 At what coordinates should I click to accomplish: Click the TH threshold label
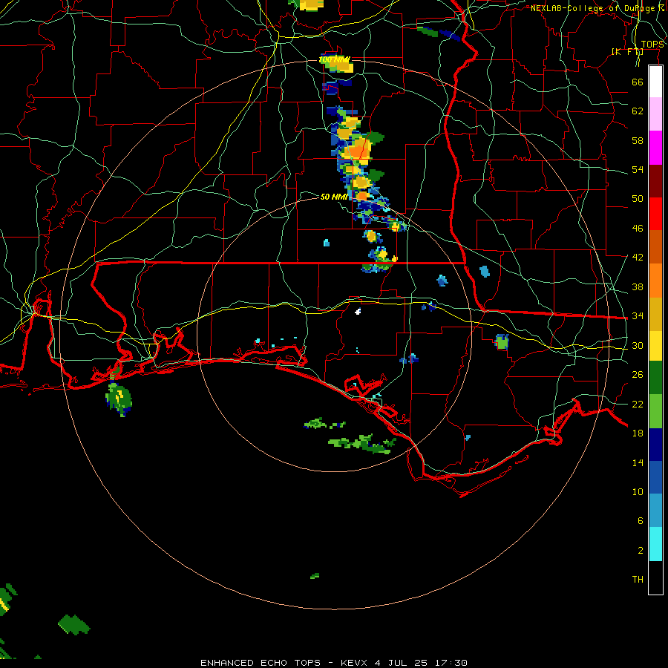click(638, 580)
